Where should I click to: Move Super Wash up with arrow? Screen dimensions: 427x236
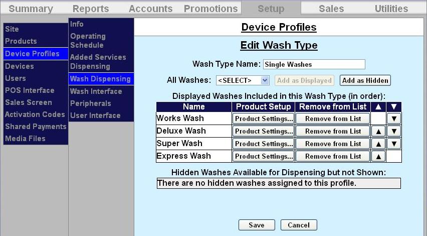click(378, 144)
